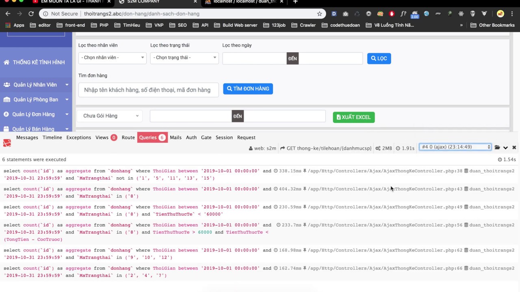Image resolution: width=520 pixels, height=292 pixels.
Task: Click the blue D extension icon
Action: 334,14
